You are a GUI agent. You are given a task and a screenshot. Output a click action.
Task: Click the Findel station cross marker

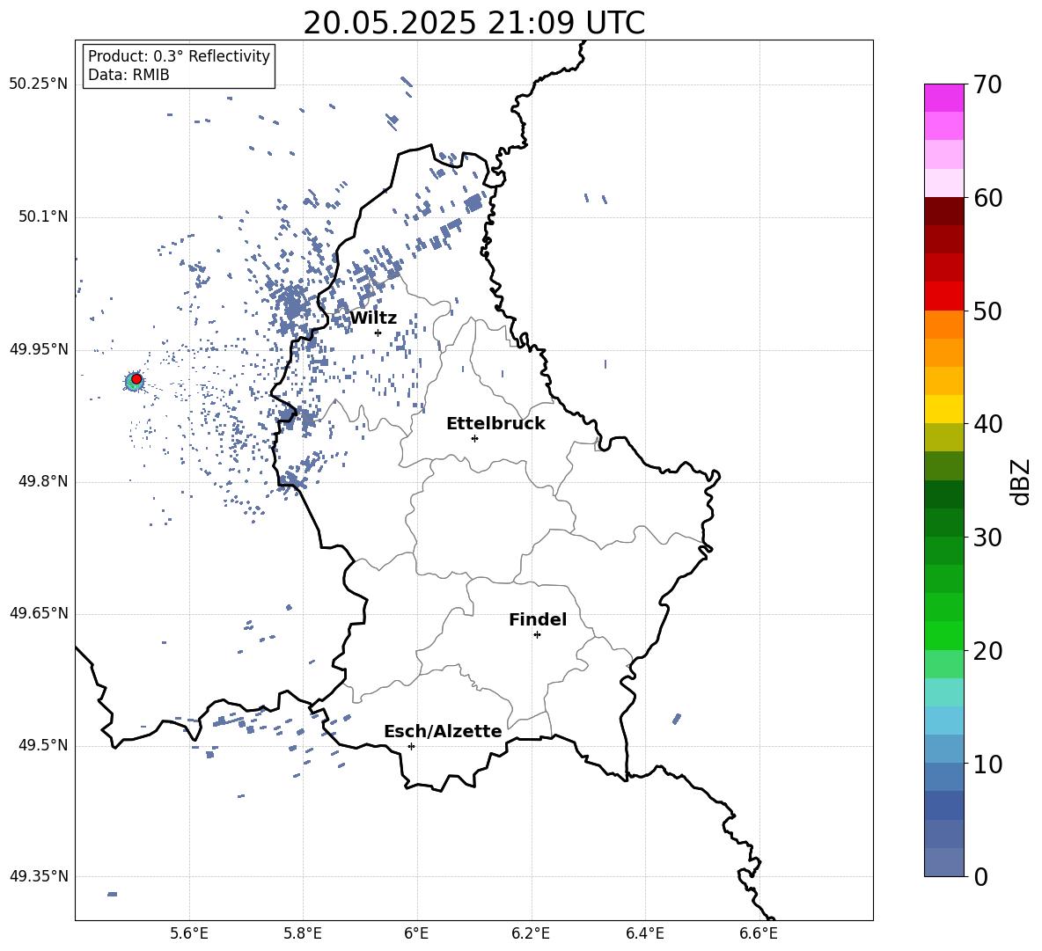point(537,635)
